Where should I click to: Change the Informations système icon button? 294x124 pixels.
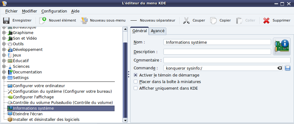pyautogui.click(x=282, y=47)
